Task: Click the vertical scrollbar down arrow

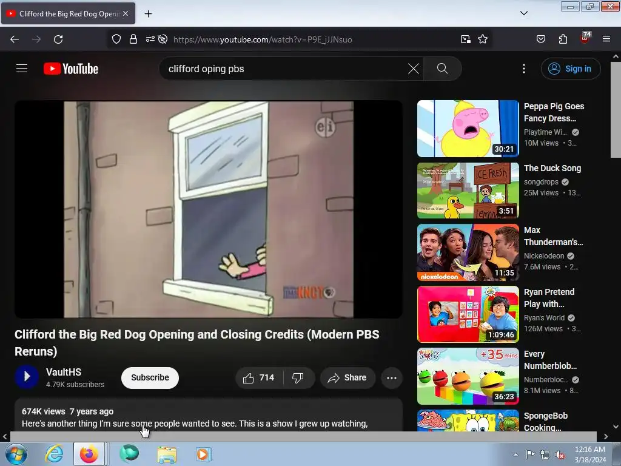Action: pos(616,427)
